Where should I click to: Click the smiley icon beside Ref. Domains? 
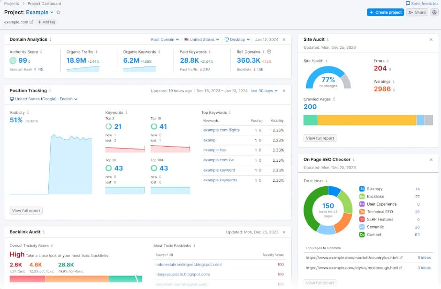coord(269,52)
